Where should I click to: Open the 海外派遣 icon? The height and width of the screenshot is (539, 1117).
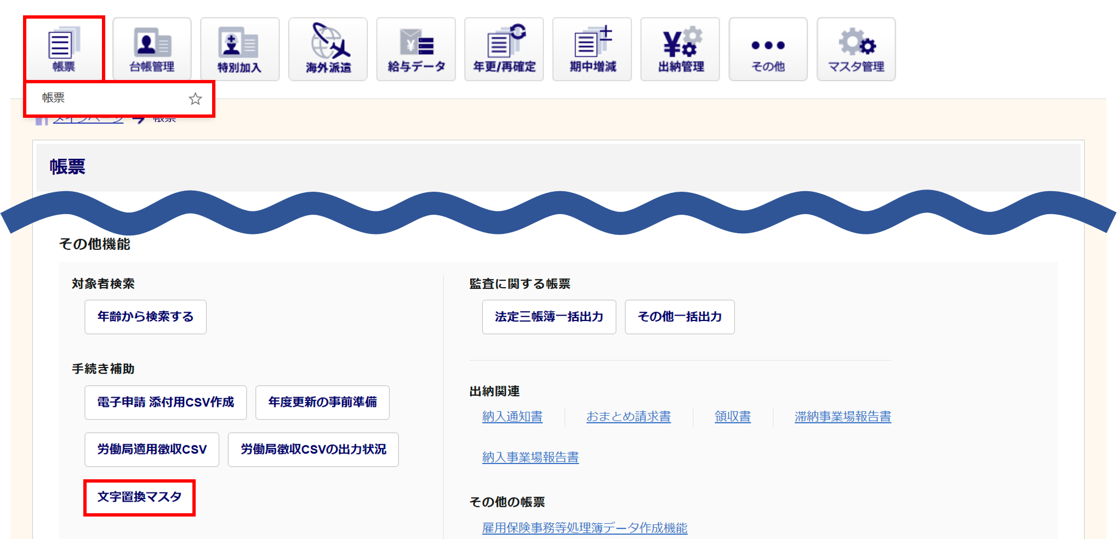[x=328, y=49]
